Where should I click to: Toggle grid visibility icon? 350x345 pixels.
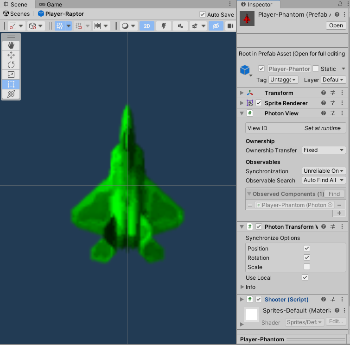tap(60, 26)
